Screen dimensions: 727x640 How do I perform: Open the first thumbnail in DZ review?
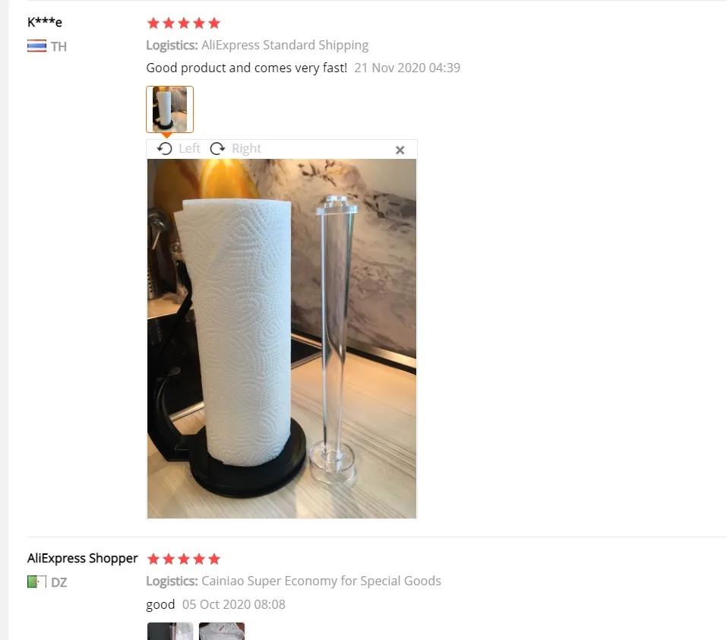pos(169,631)
